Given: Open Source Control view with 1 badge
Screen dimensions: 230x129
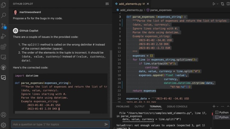Looking at the screenshot, I should pyautogui.click(x=3, y=26).
